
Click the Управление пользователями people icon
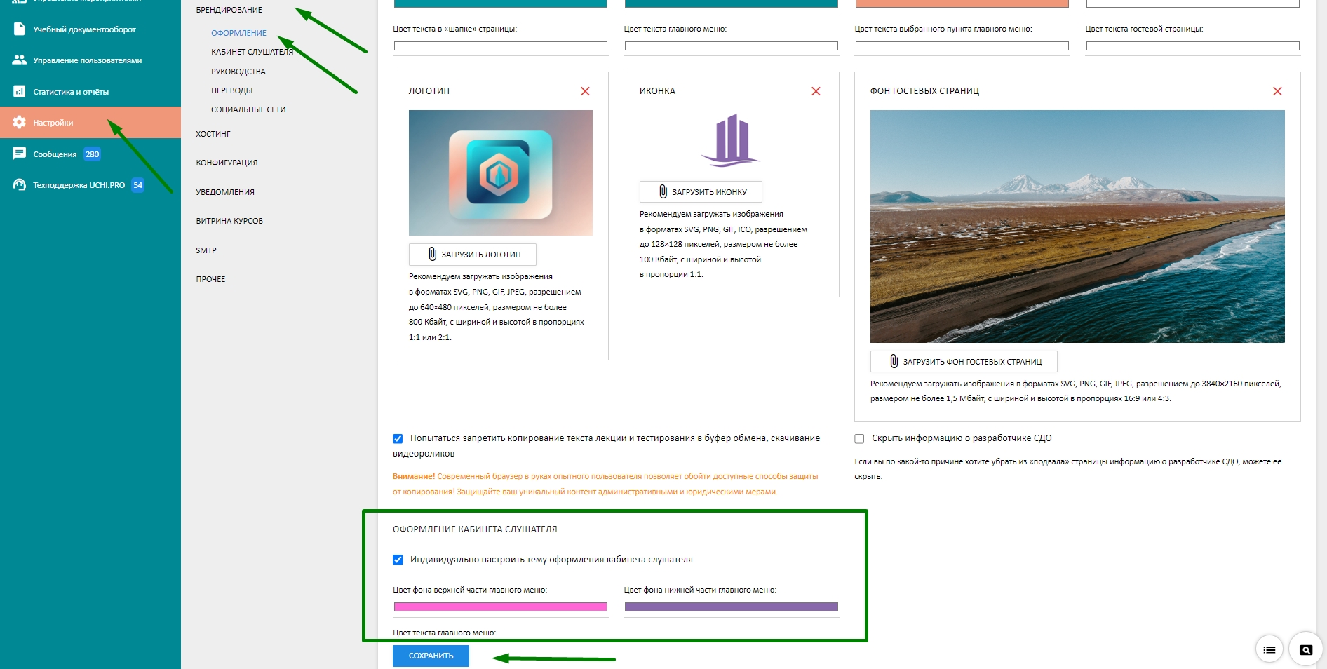(x=20, y=60)
